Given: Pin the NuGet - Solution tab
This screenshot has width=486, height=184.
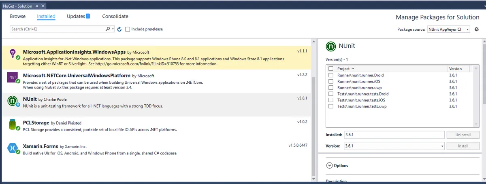Looking at the screenshot, I should click(36, 6).
